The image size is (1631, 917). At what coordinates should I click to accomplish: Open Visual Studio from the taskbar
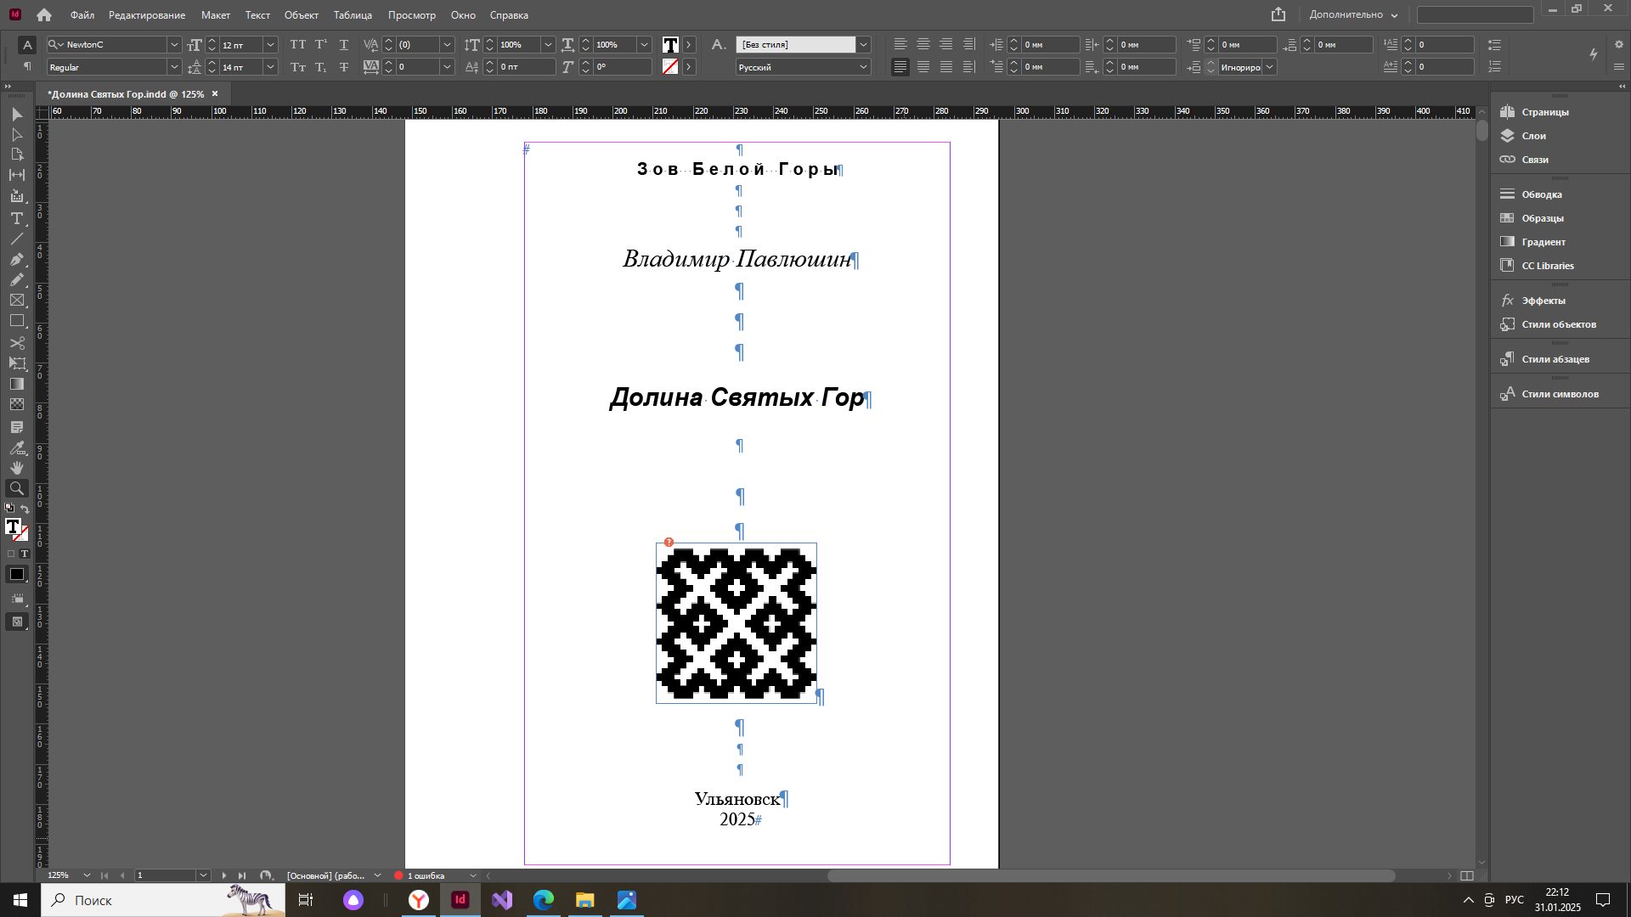pyautogui.click(x=502, y=900)
